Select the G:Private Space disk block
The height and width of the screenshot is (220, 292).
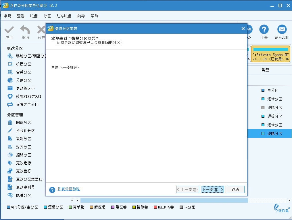pos(270,54)
